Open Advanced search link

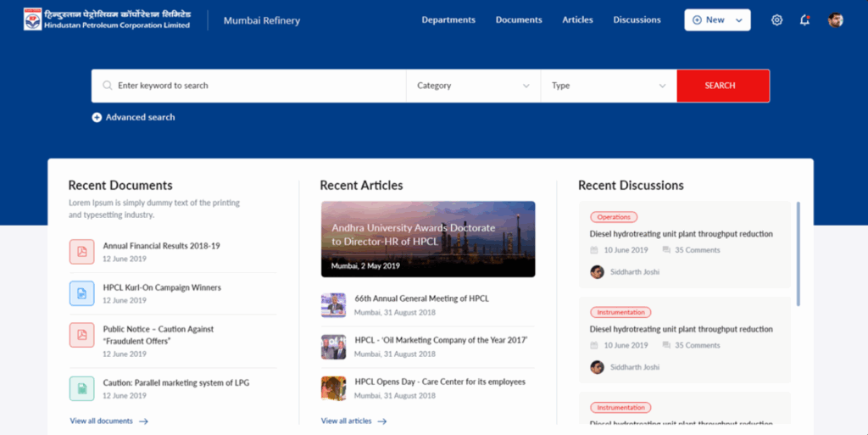140,117
